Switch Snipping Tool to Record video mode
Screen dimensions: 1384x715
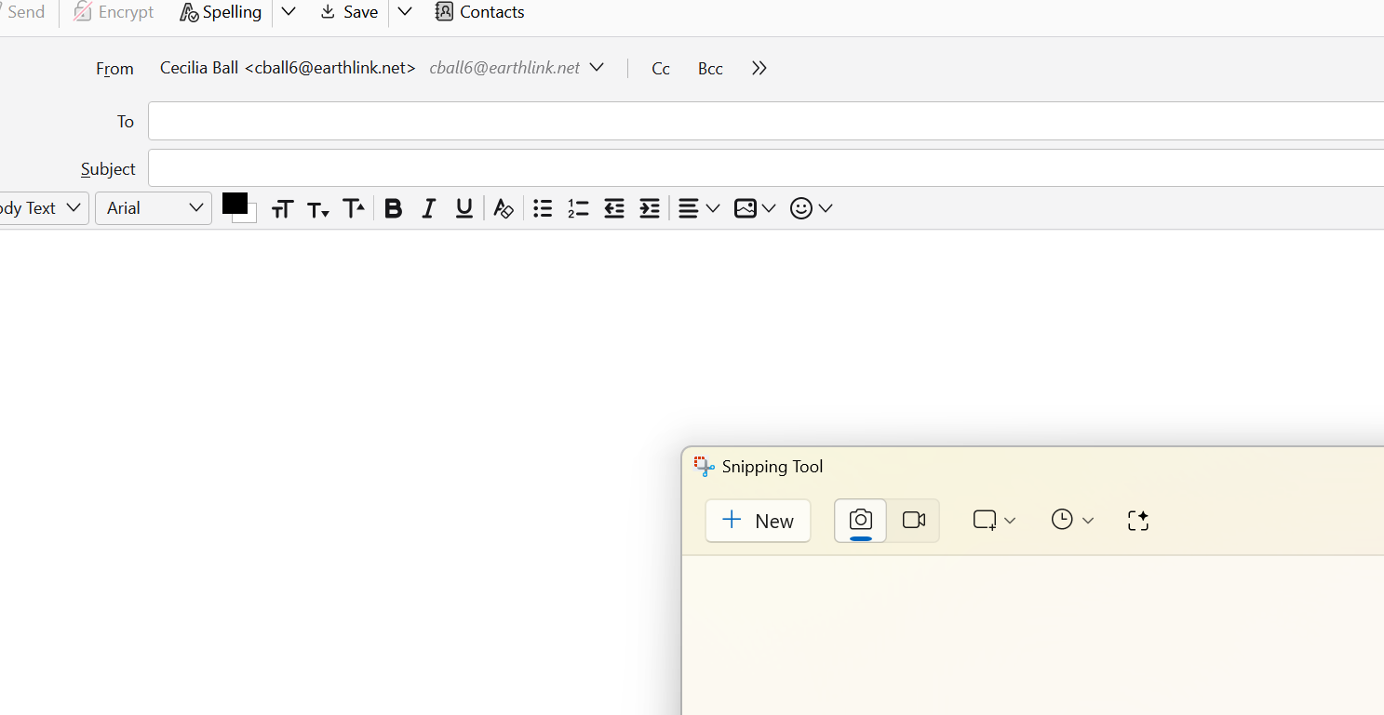[x=914, y=521]
